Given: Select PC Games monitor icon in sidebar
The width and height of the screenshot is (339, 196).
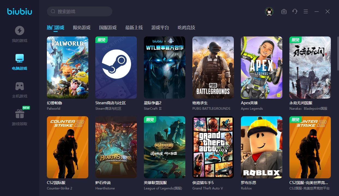Looking at the screenshot, I should pos(19,58).
